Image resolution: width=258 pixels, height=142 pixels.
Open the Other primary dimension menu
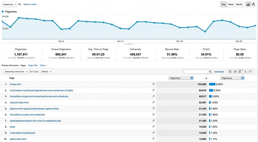coord(44,65)
